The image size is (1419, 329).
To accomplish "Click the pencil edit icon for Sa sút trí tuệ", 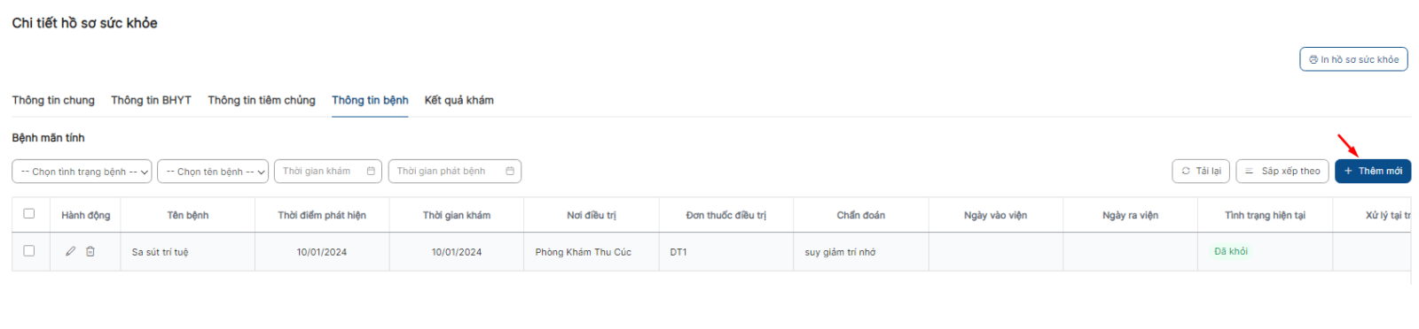I will (x=70, y=251).
